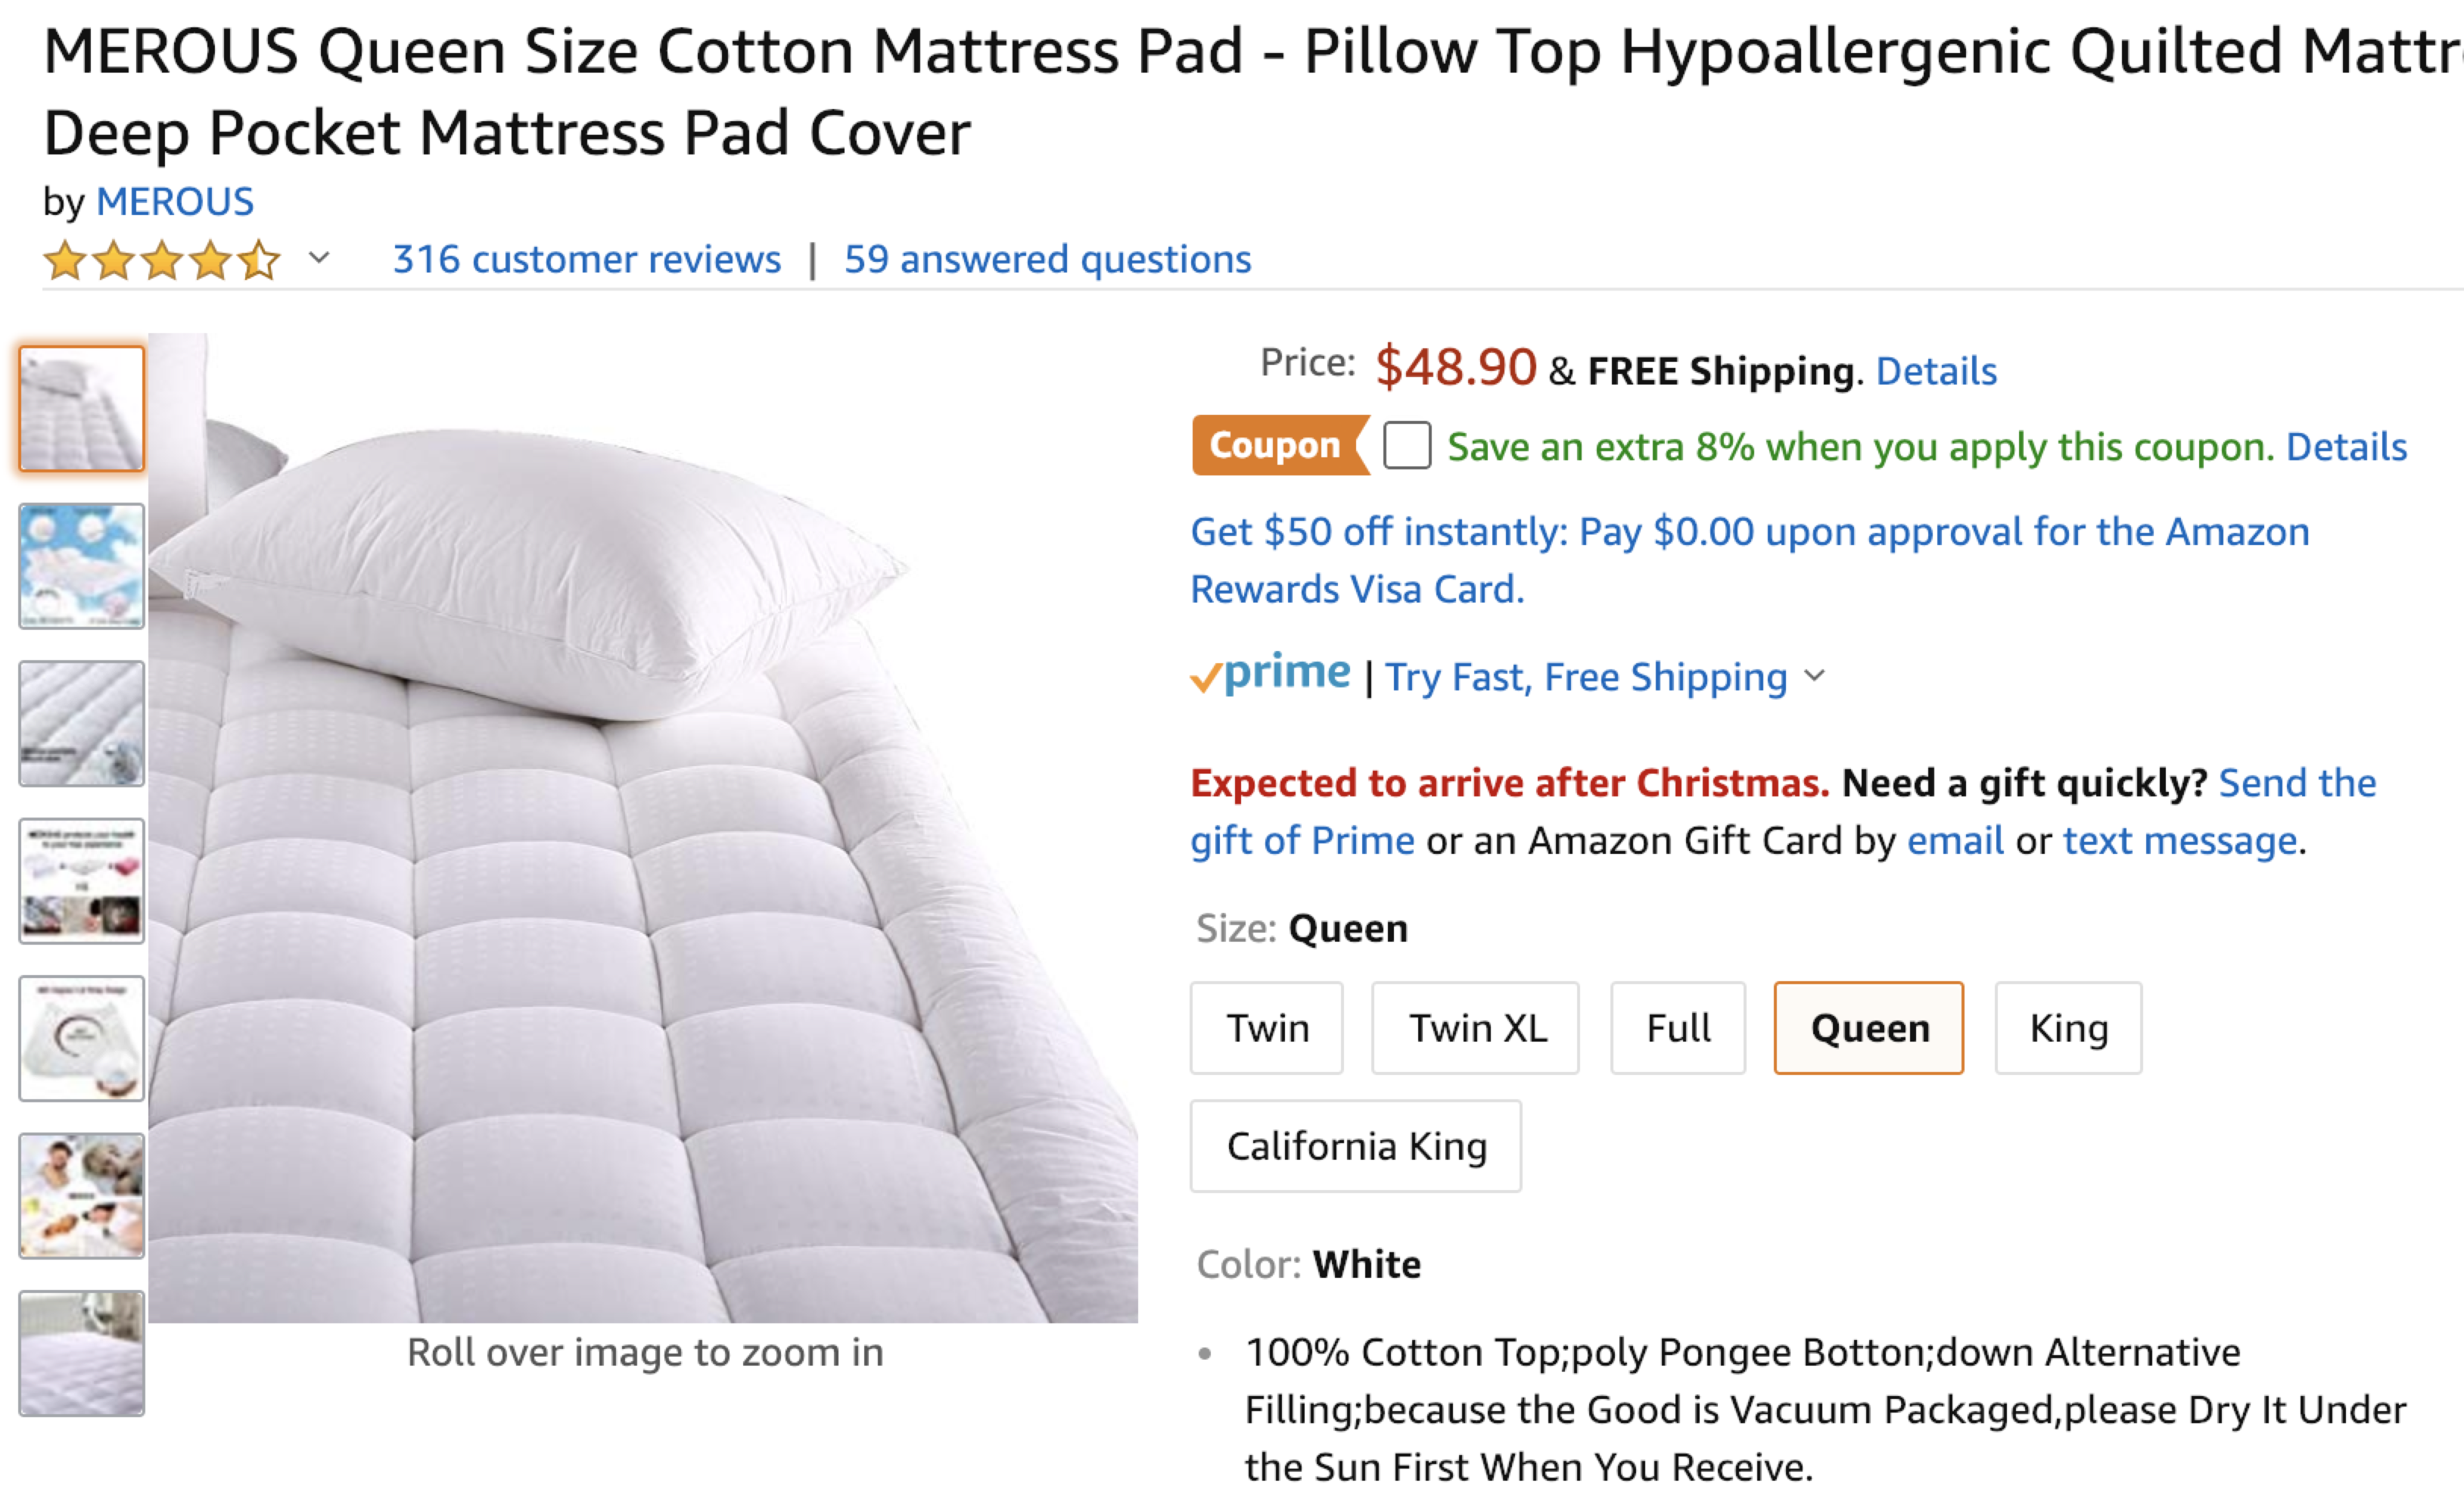Visit the MEROUS brand link

175,202
